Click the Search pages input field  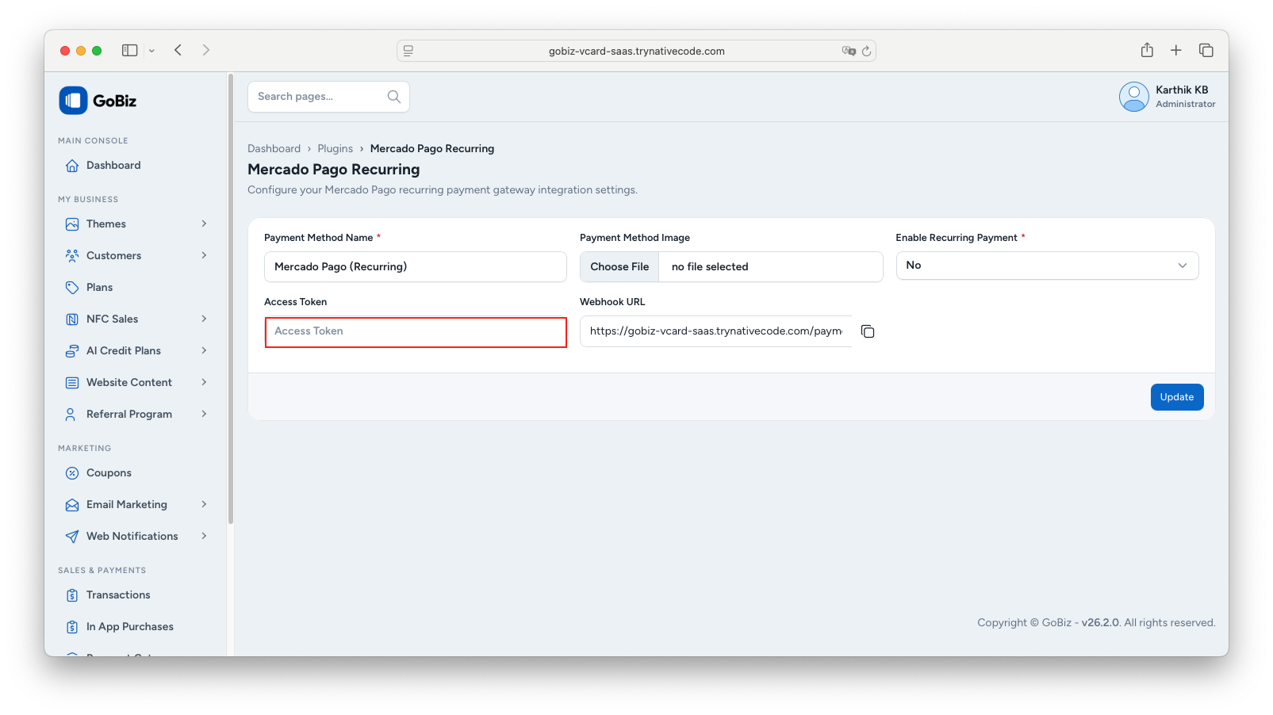click(x=328, y=97)
